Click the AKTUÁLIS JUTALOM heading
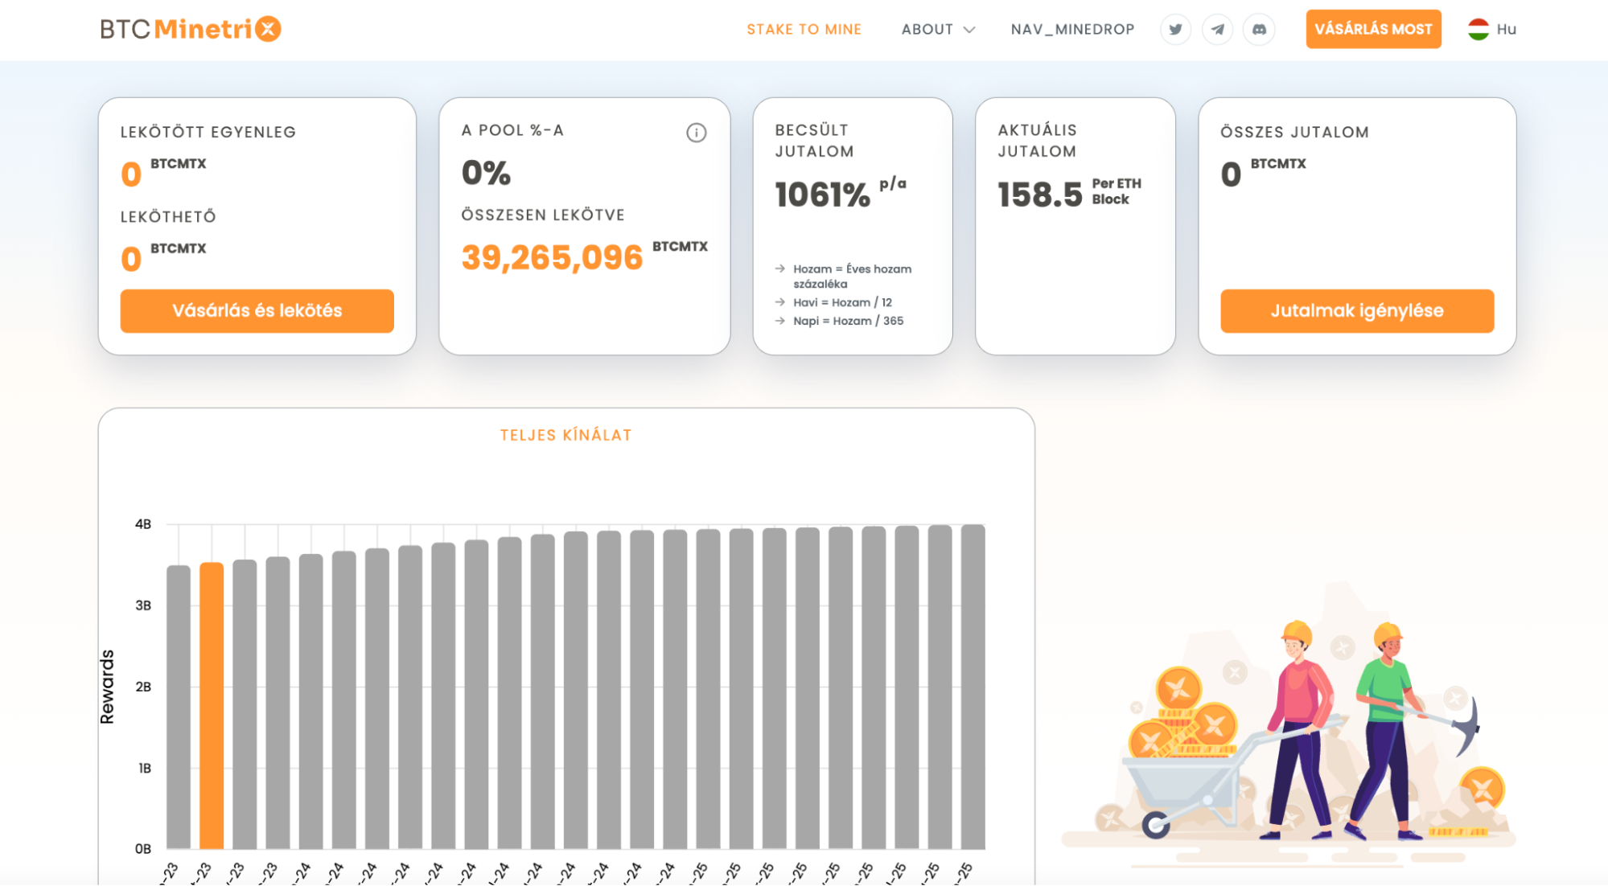The height and width of the screenshot is (886, 1608). [x=1037, y=141]
